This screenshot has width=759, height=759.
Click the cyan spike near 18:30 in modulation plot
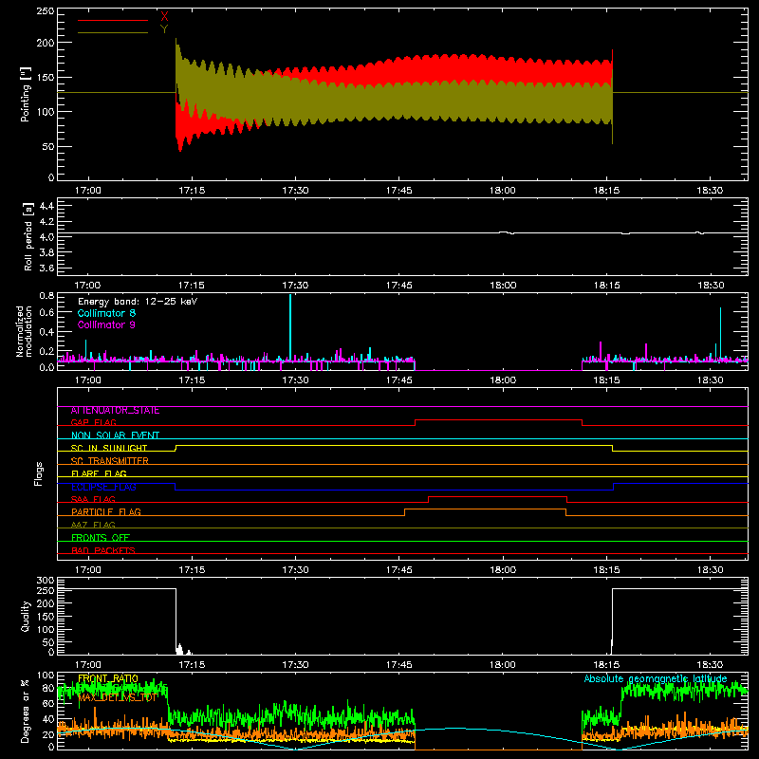[720, 333]
